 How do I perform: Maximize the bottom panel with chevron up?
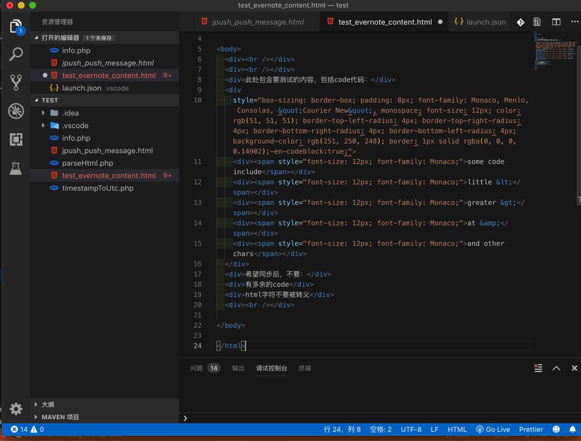557,368
